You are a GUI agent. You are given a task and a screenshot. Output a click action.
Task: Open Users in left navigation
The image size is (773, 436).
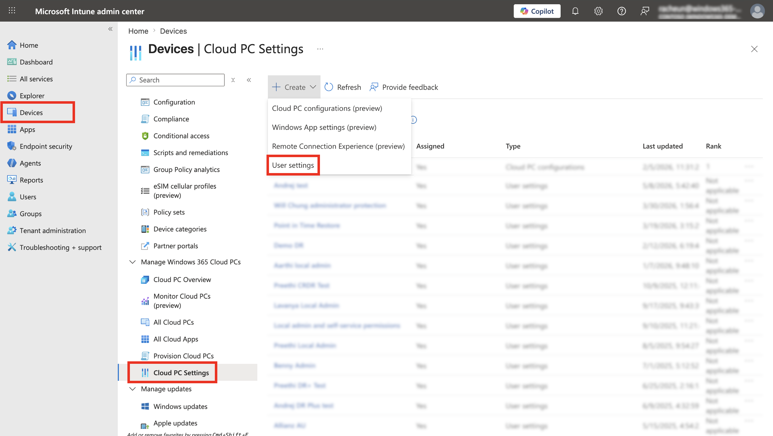click(x=28, y=197)
